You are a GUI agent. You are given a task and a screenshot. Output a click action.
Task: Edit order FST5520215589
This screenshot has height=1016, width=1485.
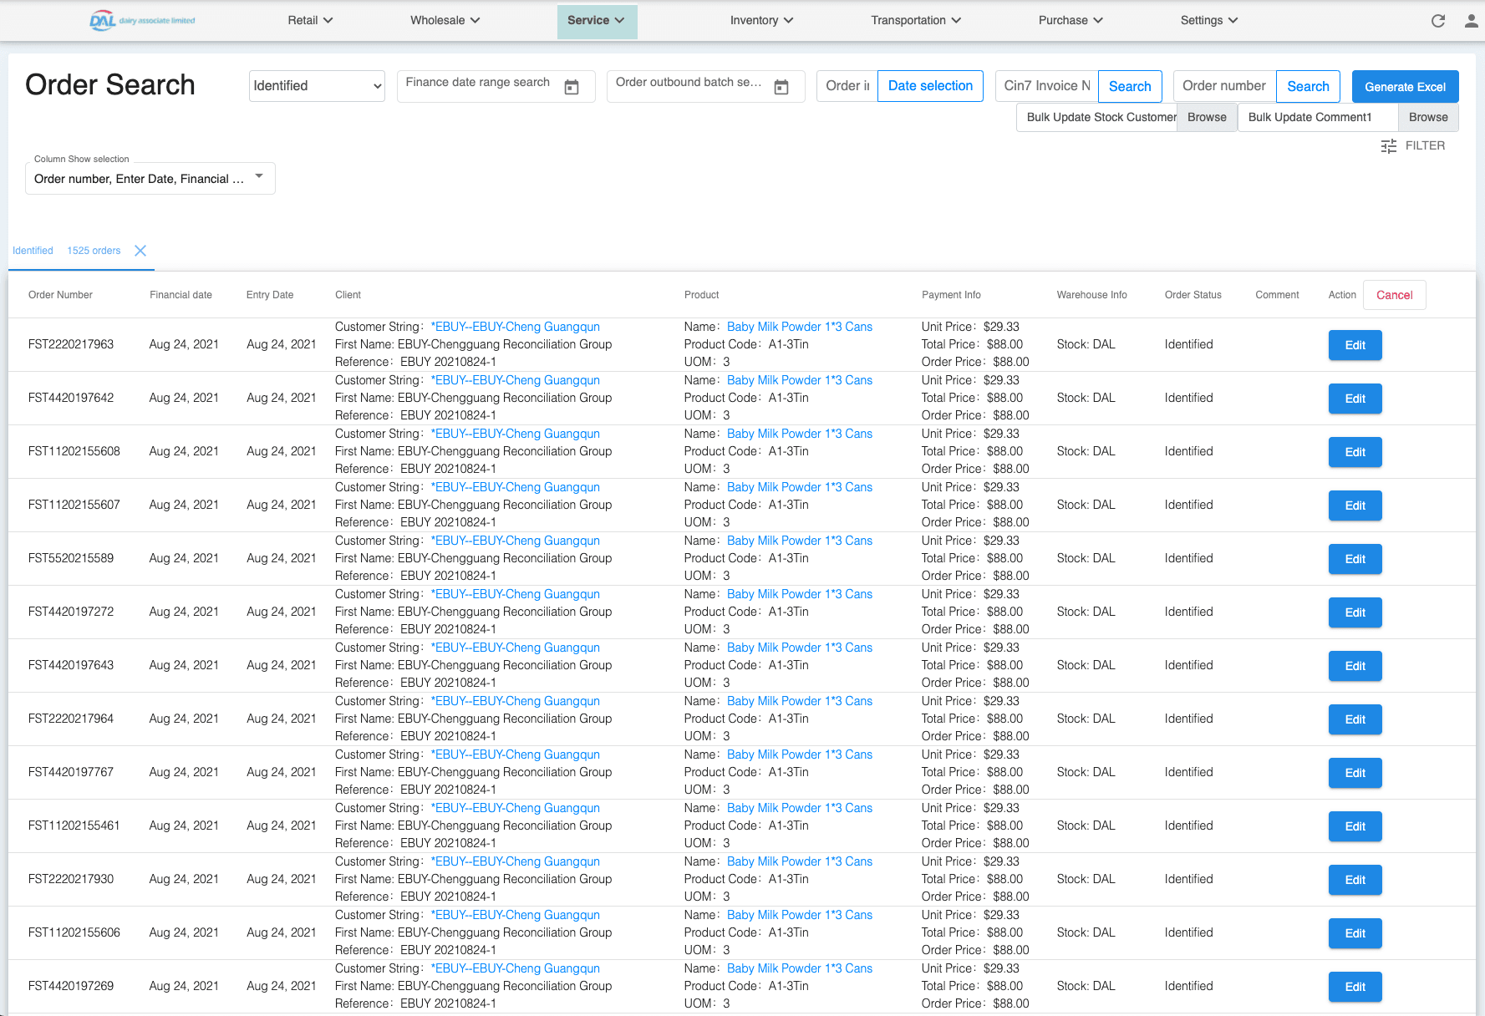pos(1355,559)
